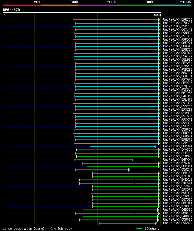The image size is (194, 231).
Task: Click the arrowhead ending the UniRef100_Q8RUY4 bar
Action: 156,147
